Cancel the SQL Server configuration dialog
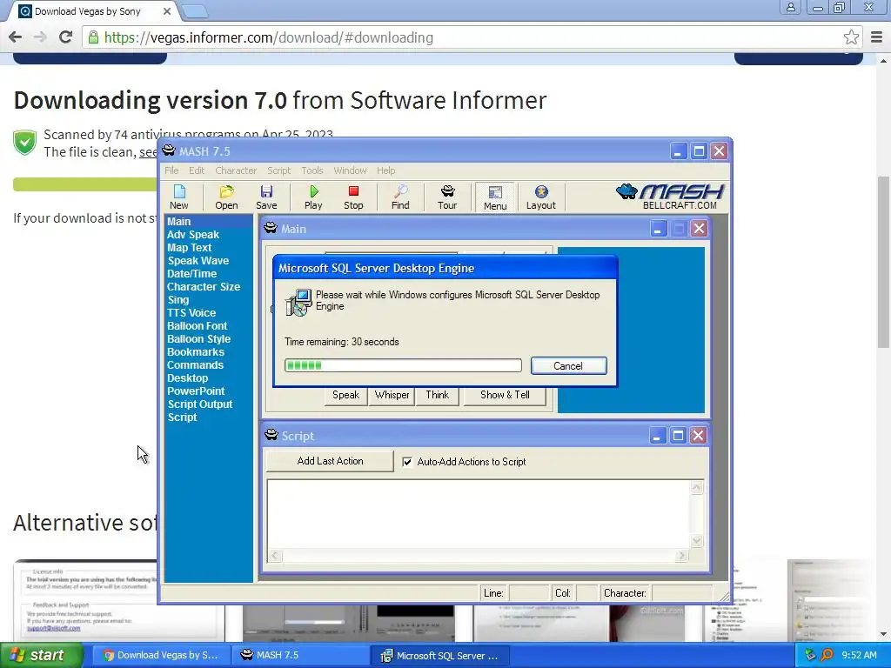This screenshot has height=668, width=891. point(568,366)
